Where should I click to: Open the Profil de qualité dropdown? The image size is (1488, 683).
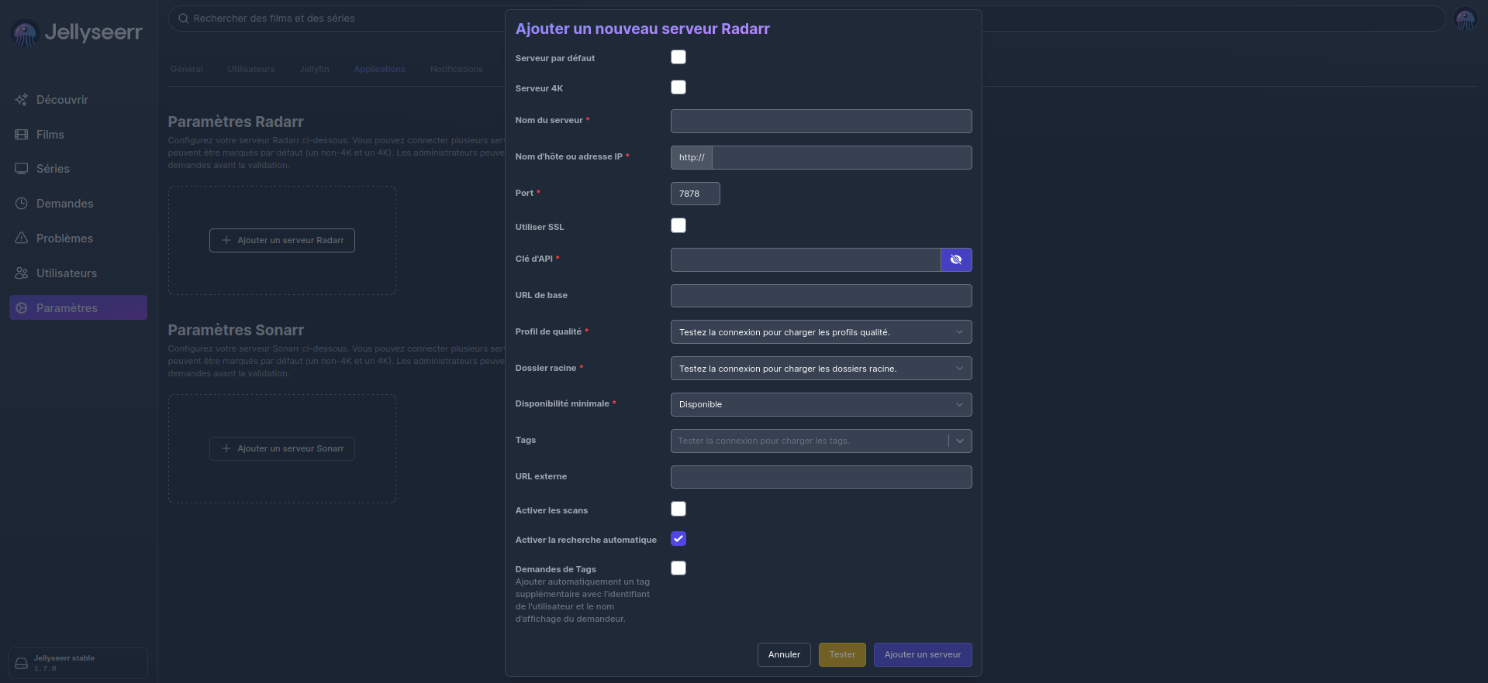pyautogui.click(x=821, y=332)
